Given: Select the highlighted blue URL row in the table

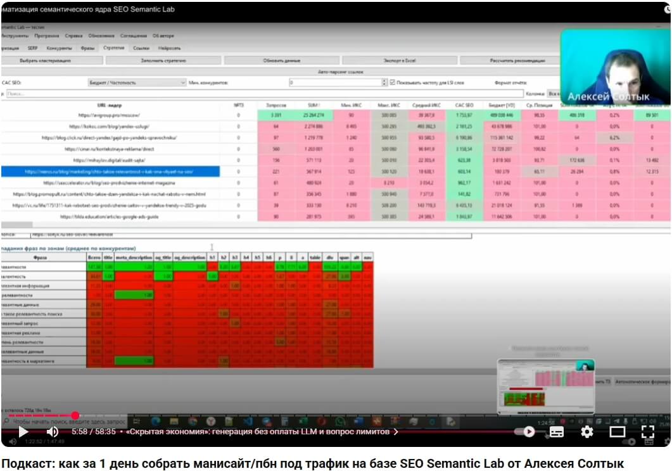Looking at the screenshot, I should click(111, 172).
